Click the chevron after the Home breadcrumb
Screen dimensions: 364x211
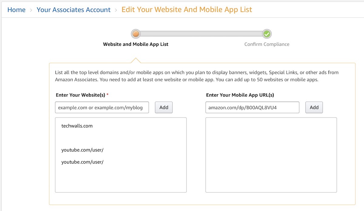[31, 10]
